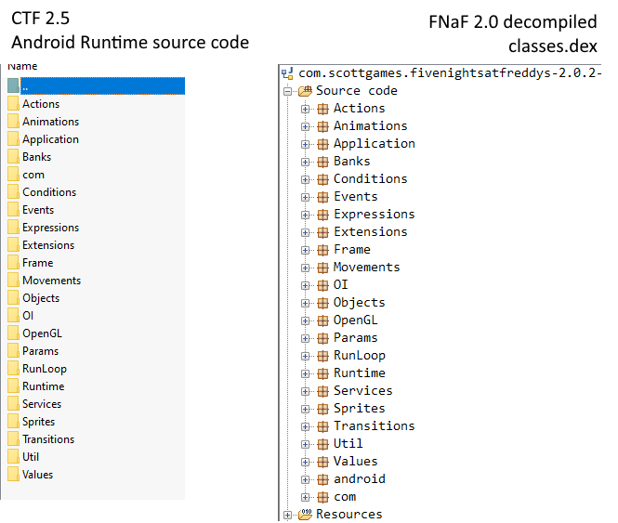The width and height of the screenshot is (618, 523).
Task: Click the Application package icon in tree
Action: click(322, 144)
